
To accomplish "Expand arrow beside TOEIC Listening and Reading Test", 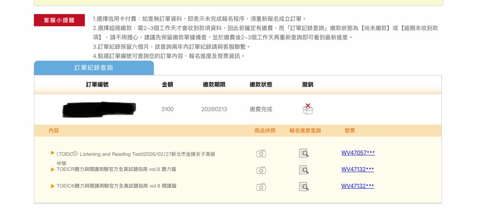I will [x=53, y=153].
